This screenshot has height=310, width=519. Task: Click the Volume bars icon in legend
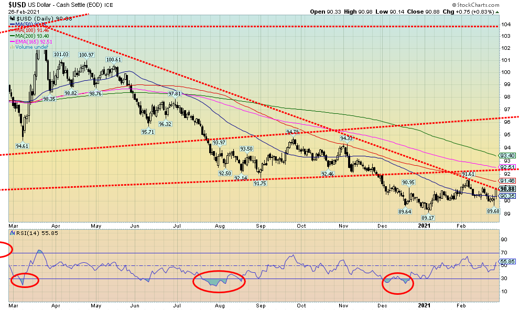tap(12, 46)
